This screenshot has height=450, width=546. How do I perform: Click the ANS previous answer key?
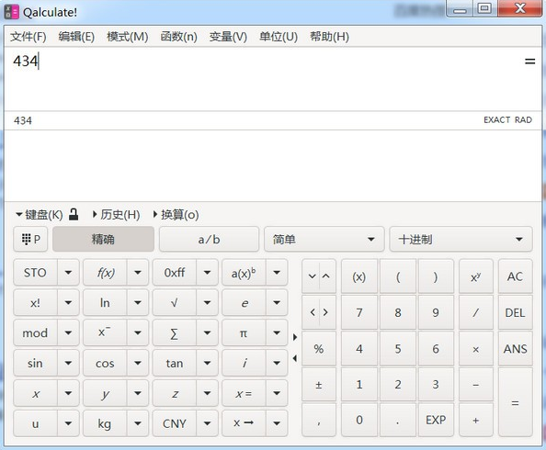(x=515, y=348)
